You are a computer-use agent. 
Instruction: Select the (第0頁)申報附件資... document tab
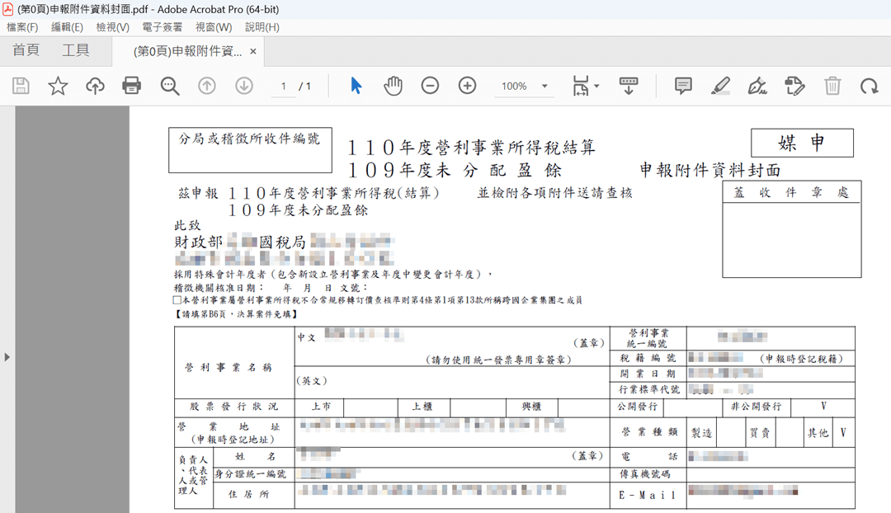point(187,52)
